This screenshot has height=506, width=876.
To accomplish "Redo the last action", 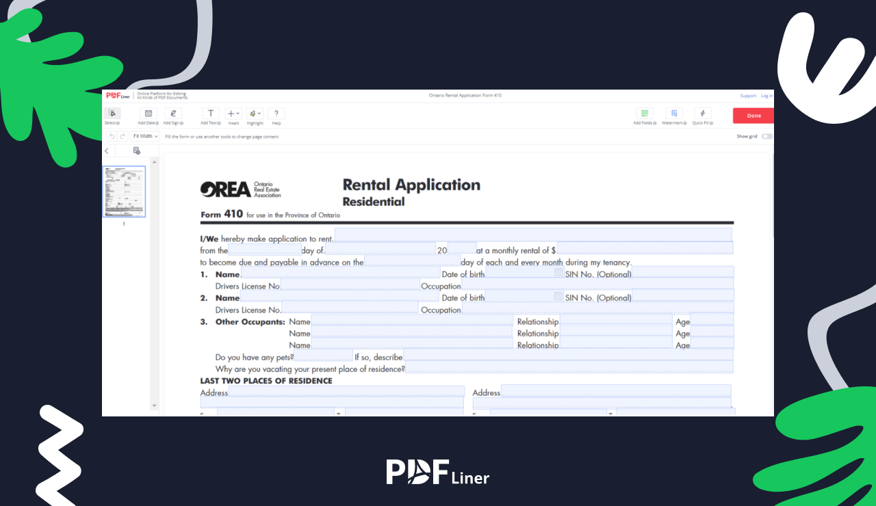I will [123, 136].
